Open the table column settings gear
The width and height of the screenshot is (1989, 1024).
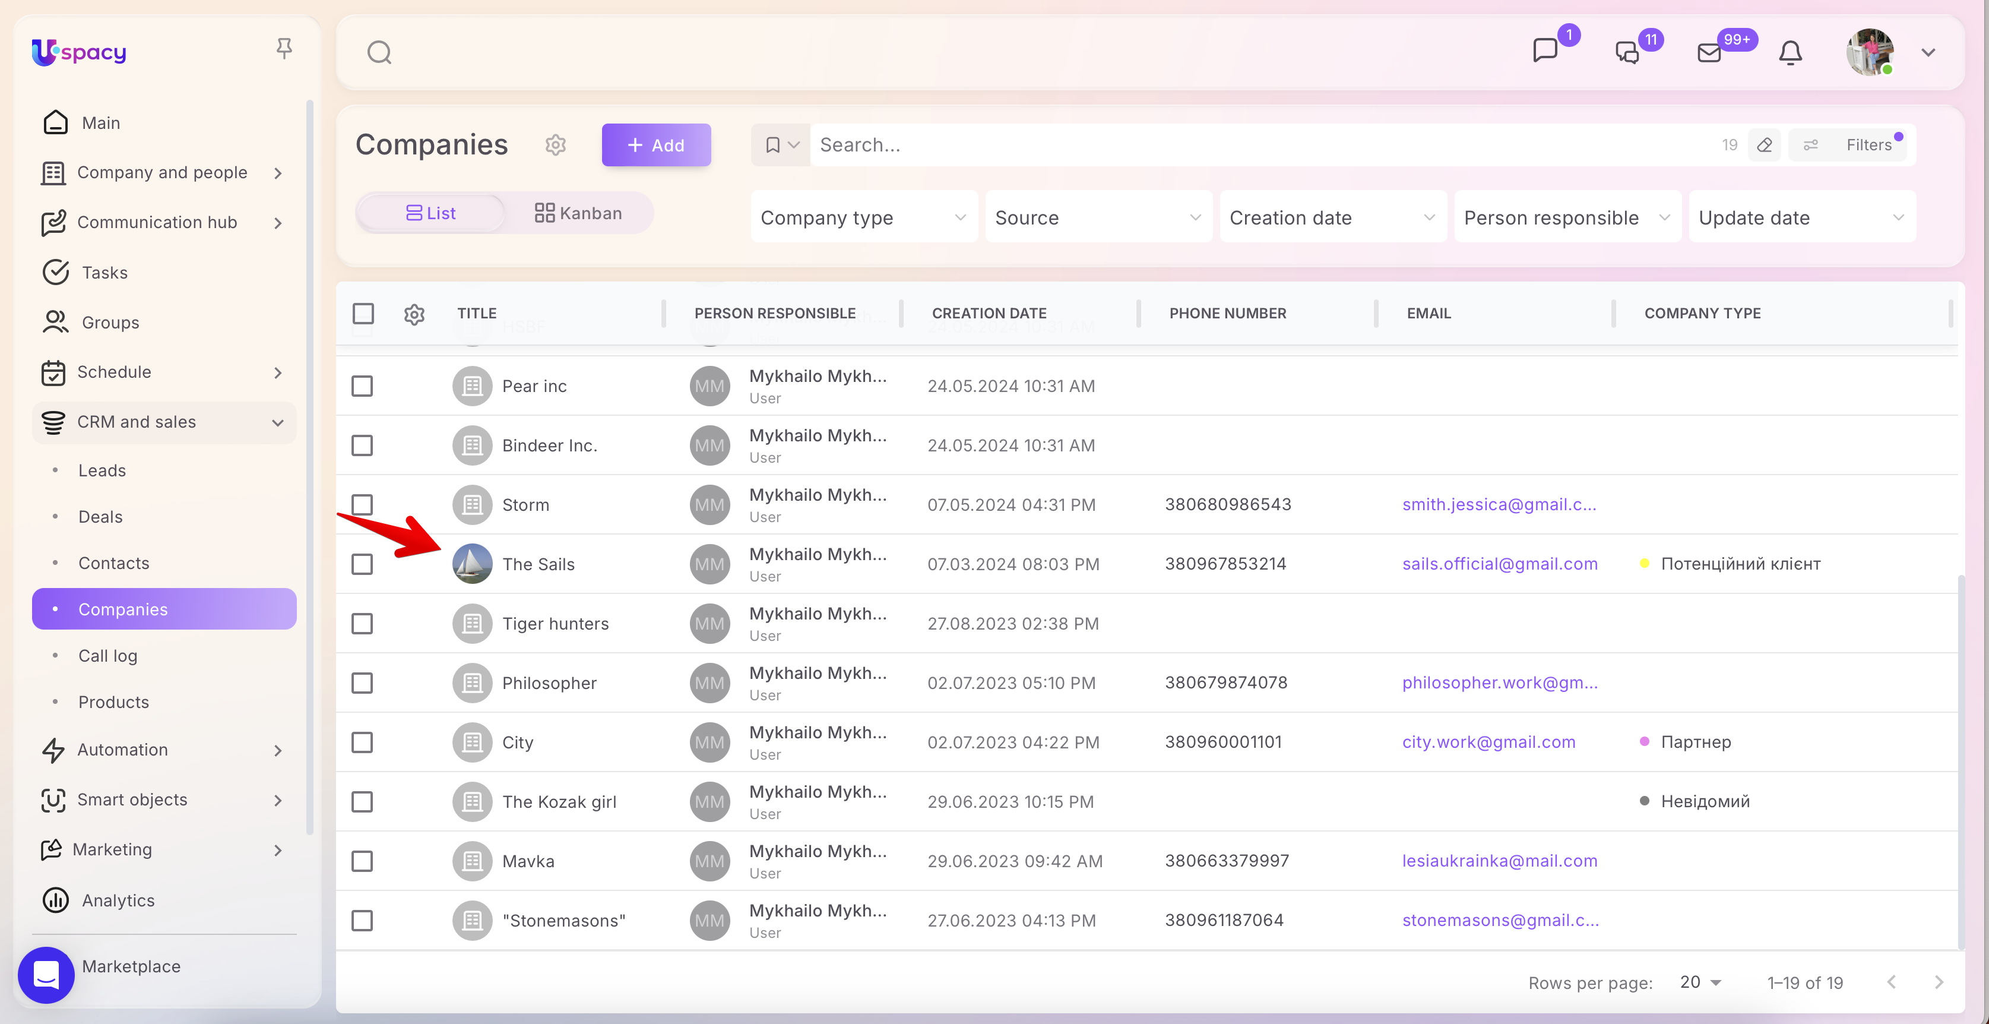point(414,314)
